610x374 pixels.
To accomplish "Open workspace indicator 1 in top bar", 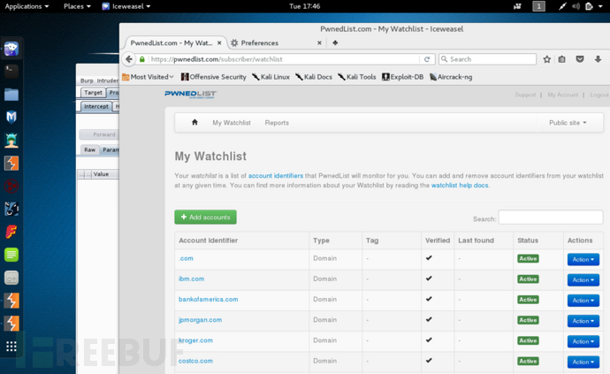I will (538, 6).
